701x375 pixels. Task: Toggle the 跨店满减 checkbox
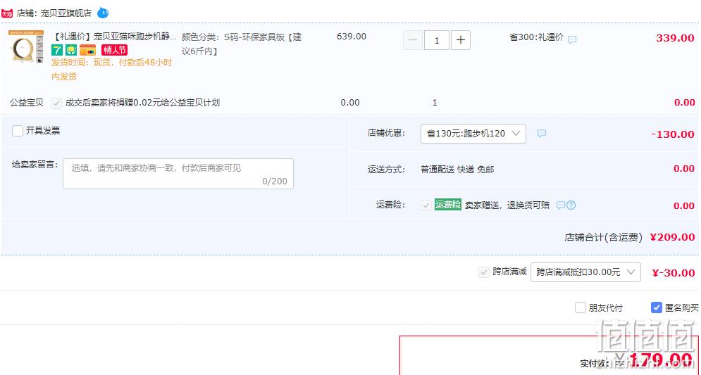[483, 272]
